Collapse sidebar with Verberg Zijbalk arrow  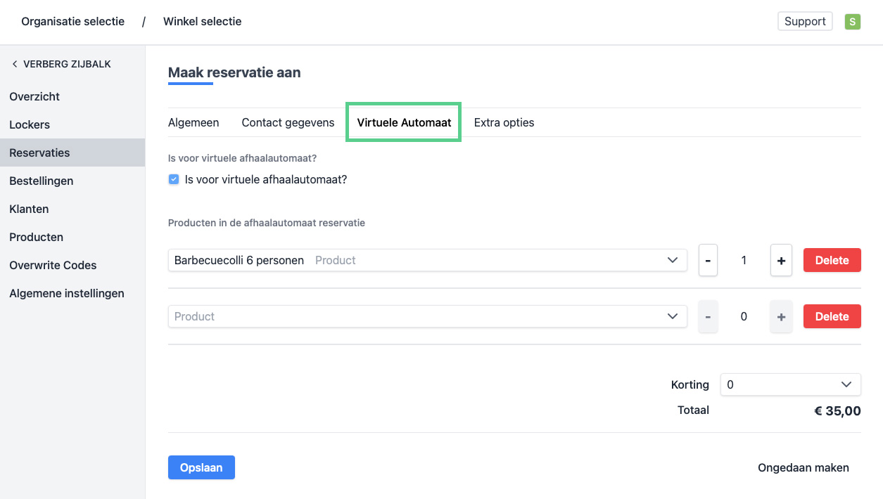15,64
